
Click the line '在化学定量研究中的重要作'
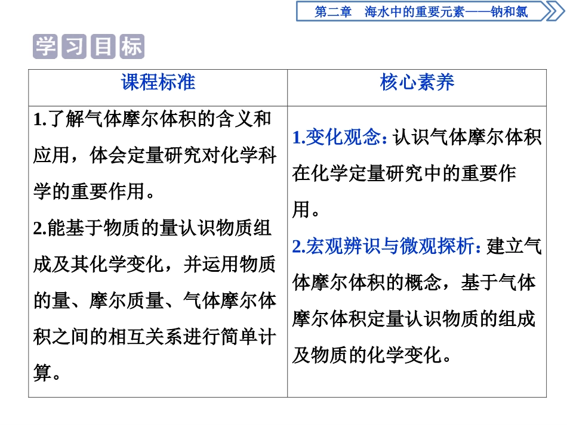404,173
